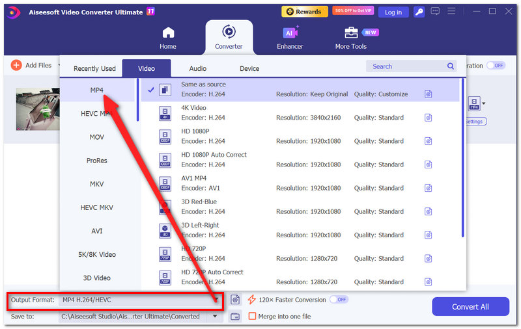Open the Enhancer AI tool

point(290,38)
